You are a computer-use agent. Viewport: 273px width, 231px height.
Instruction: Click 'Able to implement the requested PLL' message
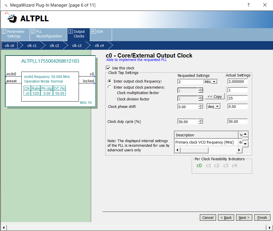click(x=136, y=60)
